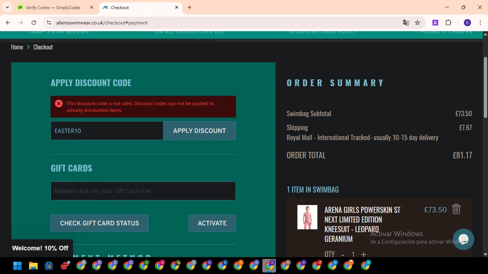Click the £81.17 order total
Viewport: 488px width, 274px height.
[x=462, y=155]
